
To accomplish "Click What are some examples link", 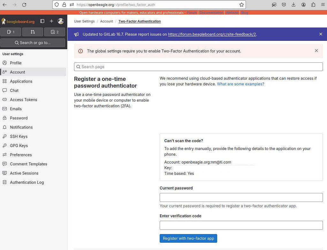I will [240, 84].
